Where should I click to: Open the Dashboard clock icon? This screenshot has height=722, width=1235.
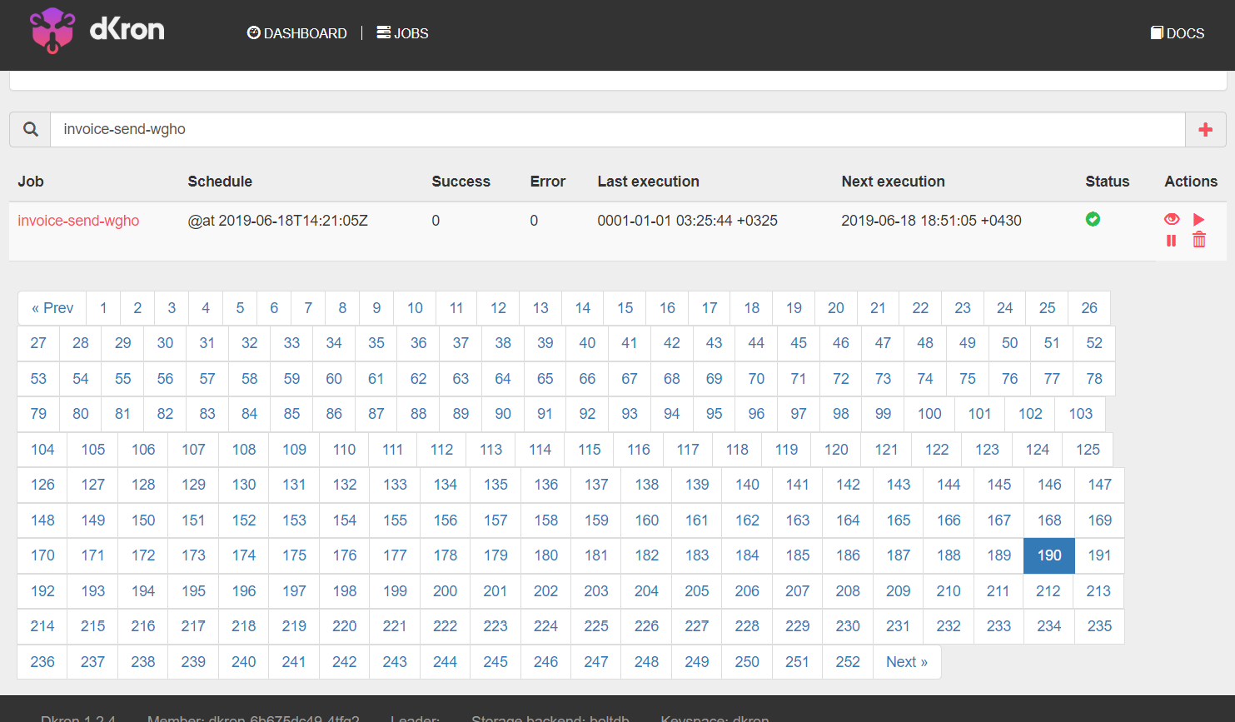click(x=252, y=32)
